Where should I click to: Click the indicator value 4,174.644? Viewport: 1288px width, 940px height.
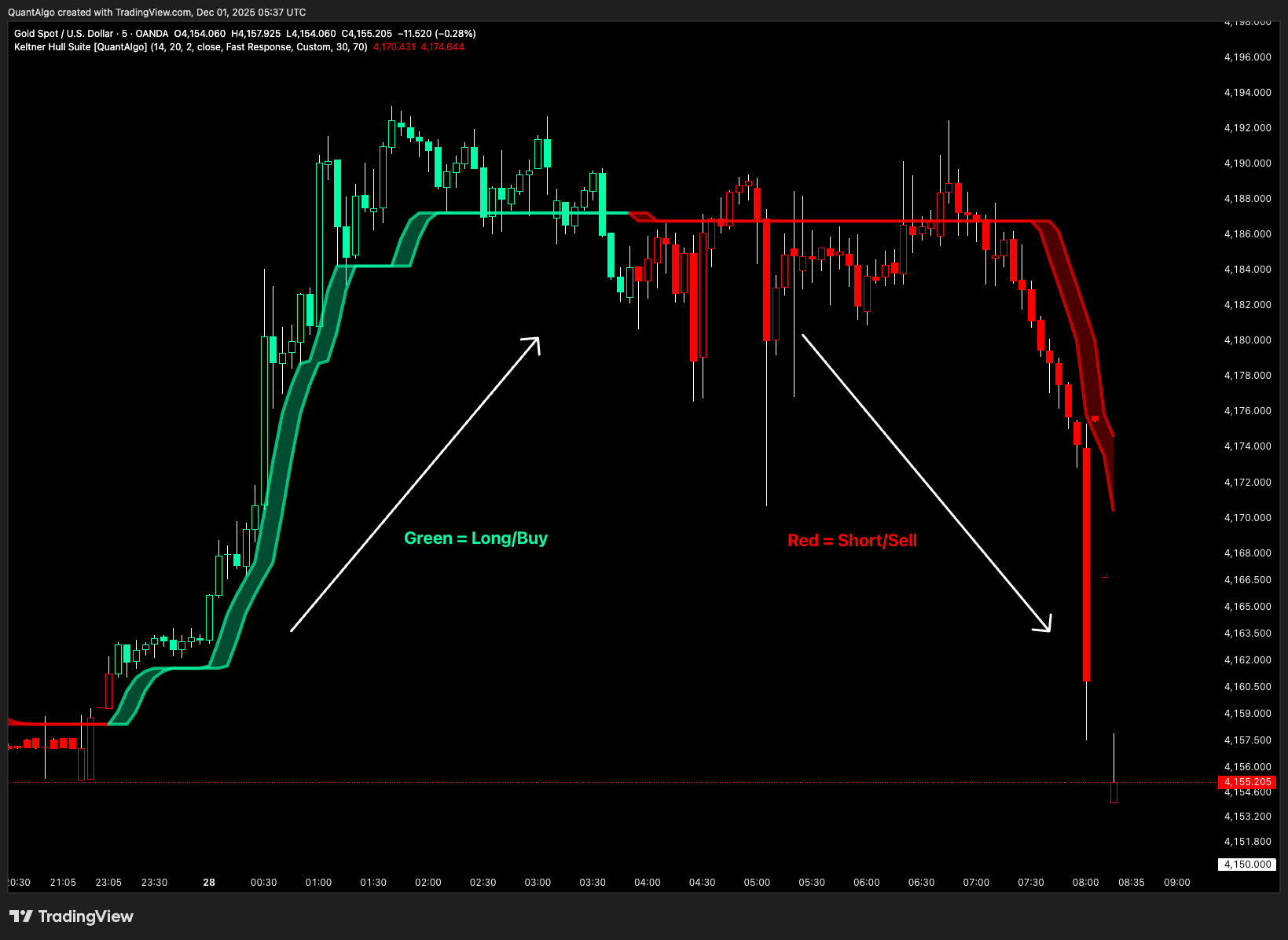tap(442, 47)
